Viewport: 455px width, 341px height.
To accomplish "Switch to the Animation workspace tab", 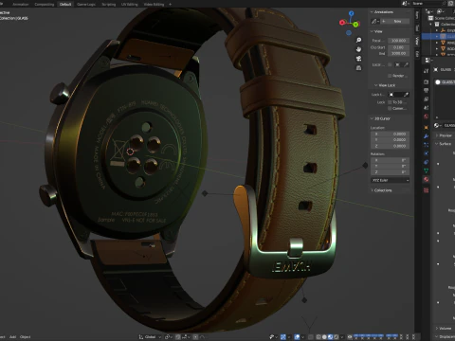I will click(20, 5).
